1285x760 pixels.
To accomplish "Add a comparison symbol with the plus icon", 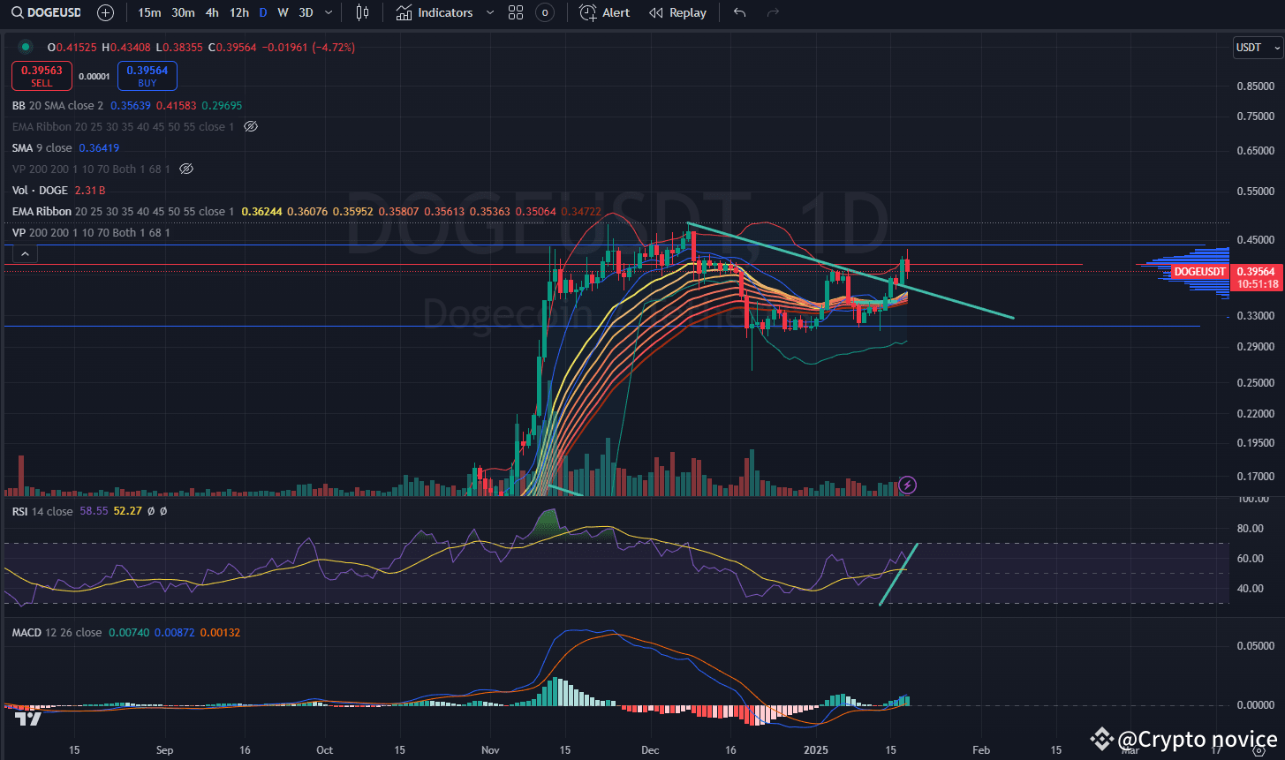I will click(105, 12).
